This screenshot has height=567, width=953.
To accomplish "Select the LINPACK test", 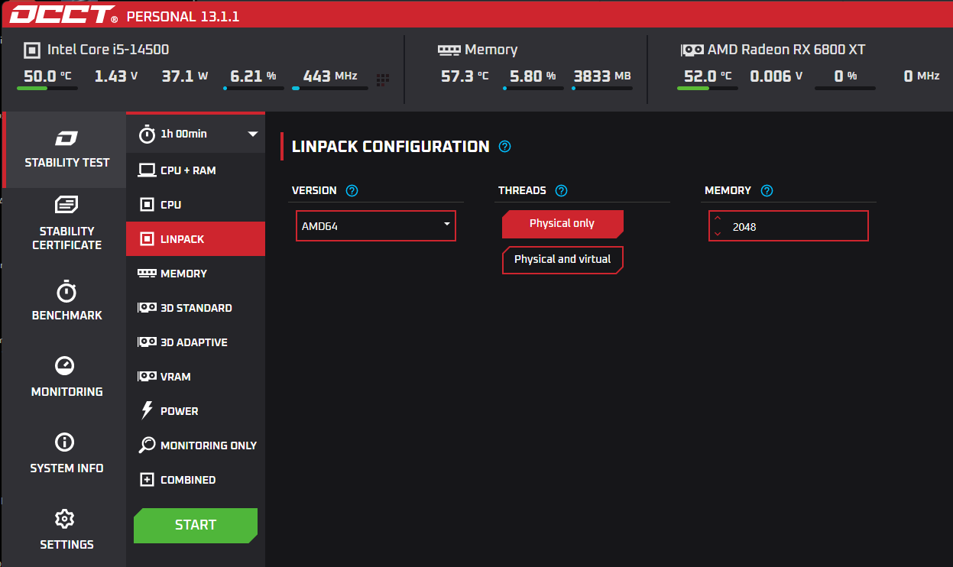I will point(196,239).
